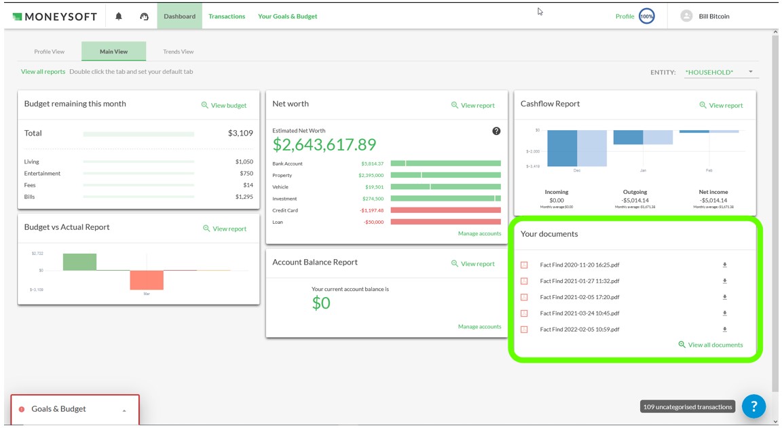Click the Dec bar in Cashflow chart
This screenshot has height=428, width=782.
click(x=577, y=149)
